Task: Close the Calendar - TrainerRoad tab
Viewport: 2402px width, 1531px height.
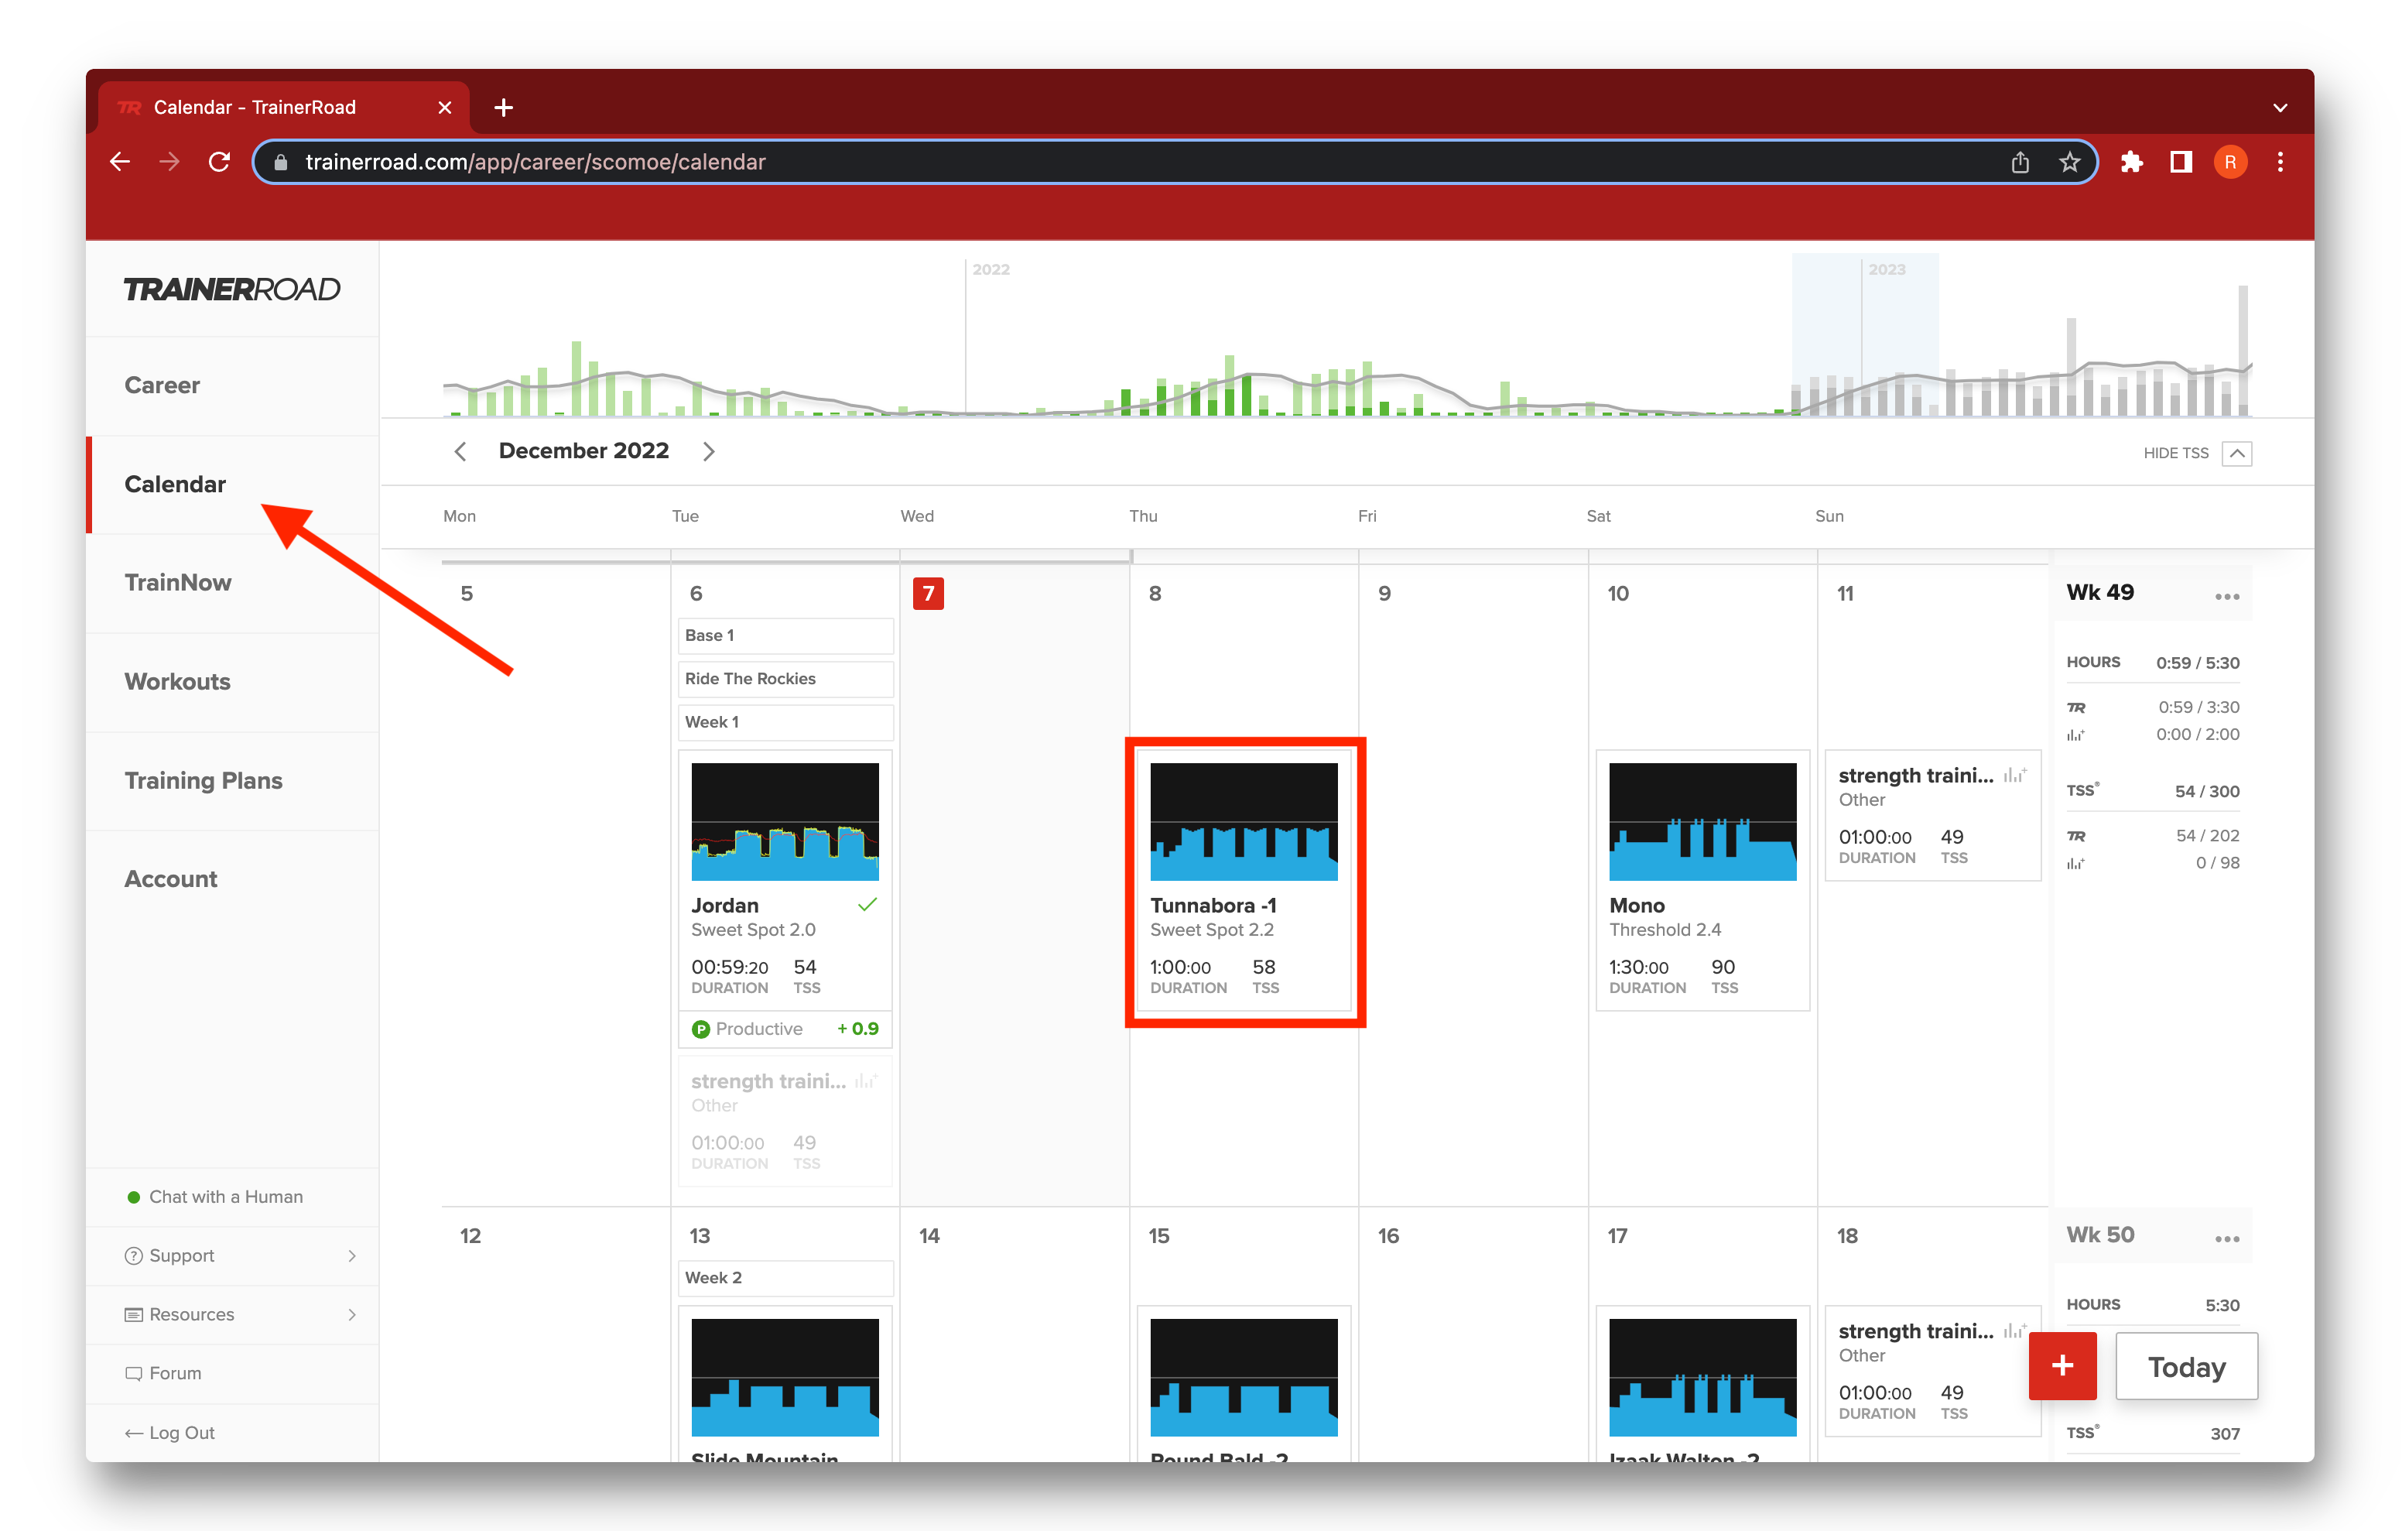Action: click(x=445, y=107)
